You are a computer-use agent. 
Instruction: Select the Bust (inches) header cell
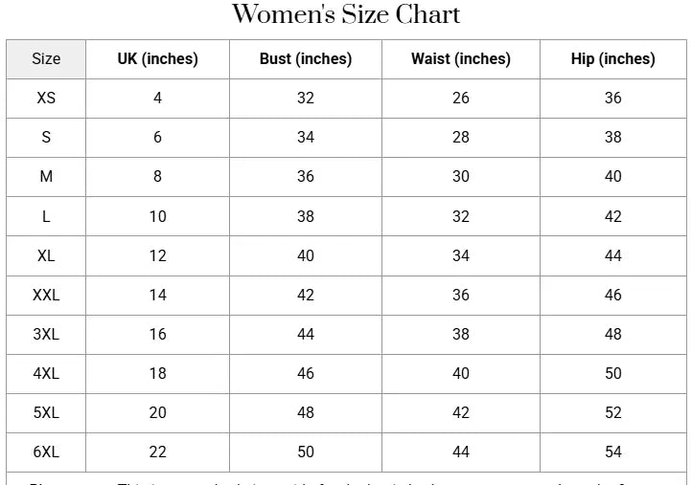click(306, 59)
